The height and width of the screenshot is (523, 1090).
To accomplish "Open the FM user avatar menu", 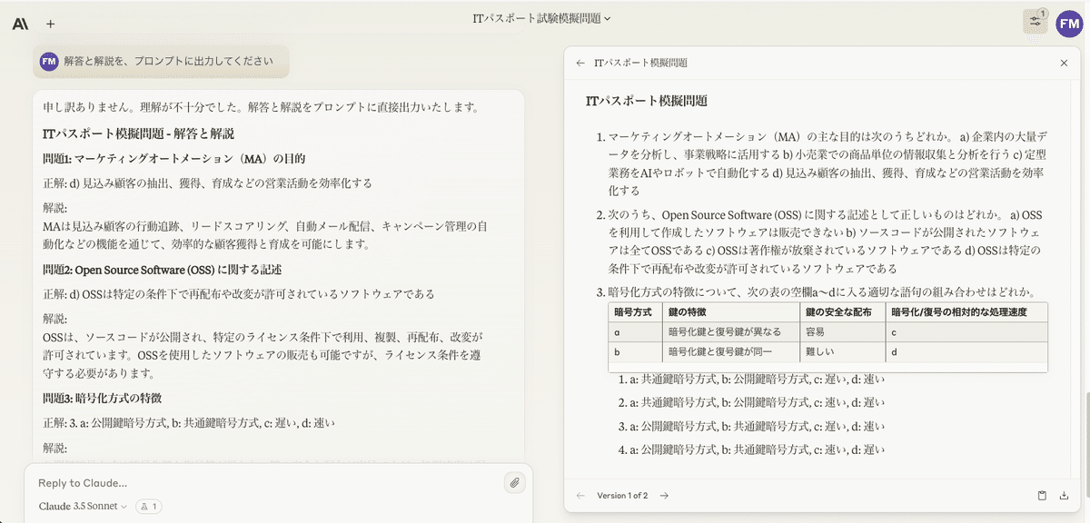I will click(1068, 23).
